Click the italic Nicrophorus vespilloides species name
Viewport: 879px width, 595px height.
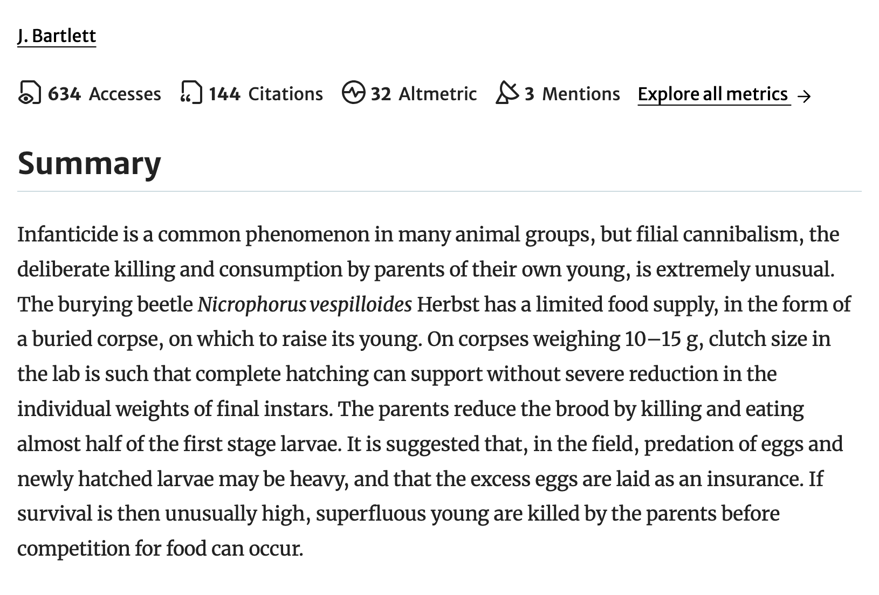point(305,305)
